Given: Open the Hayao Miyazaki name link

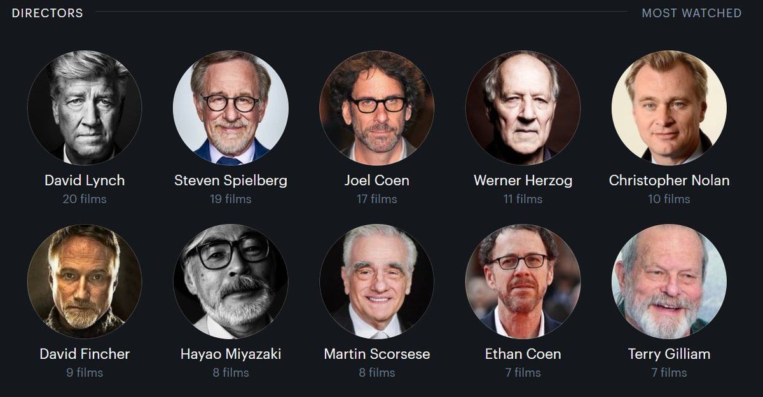Looking at the screenshot, I should coord(231,354).
